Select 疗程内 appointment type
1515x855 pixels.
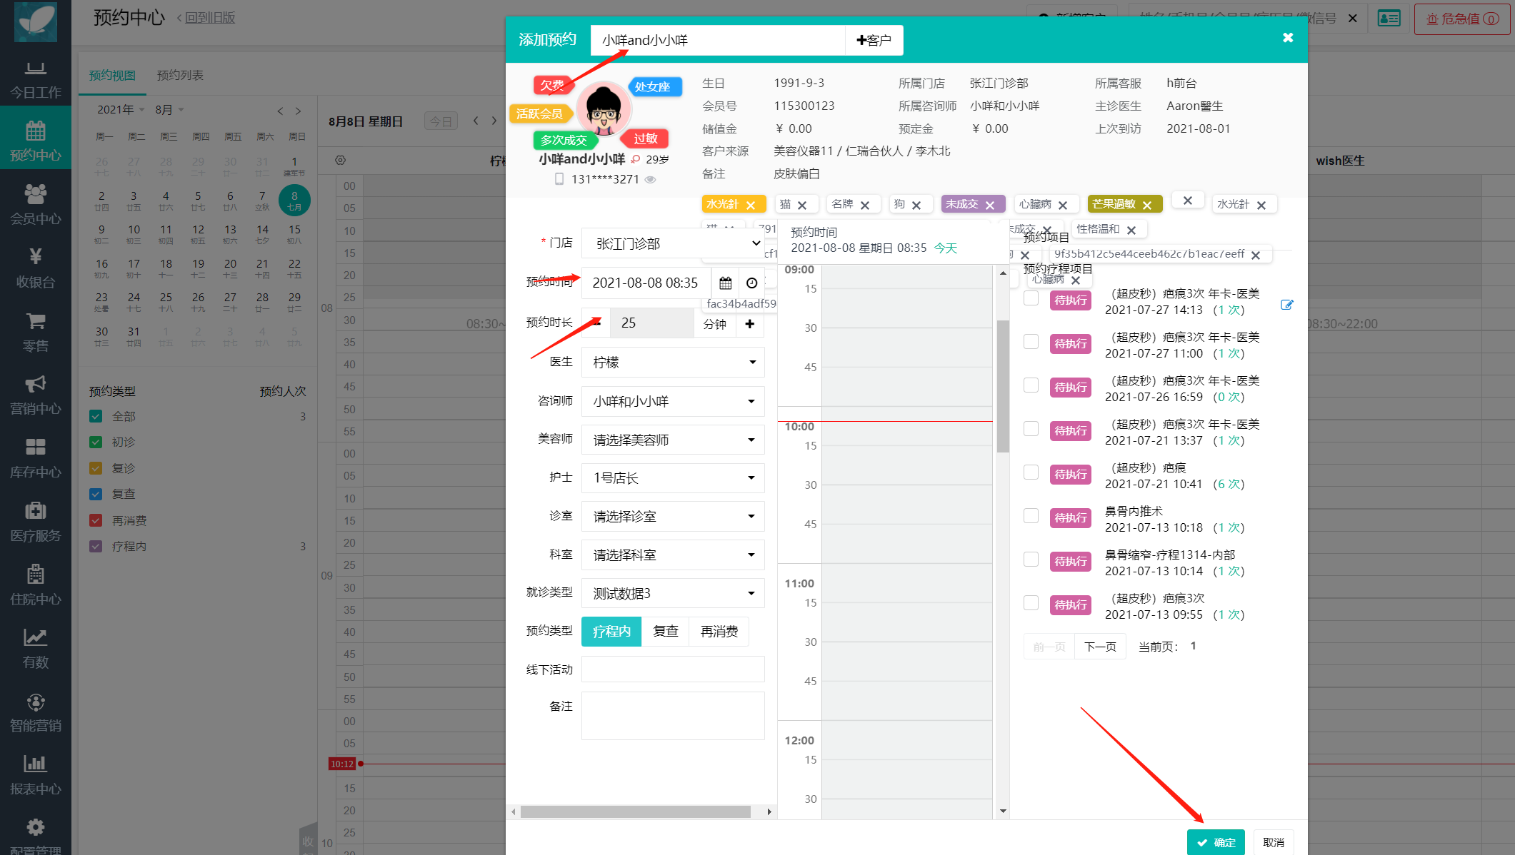(611, 632)
